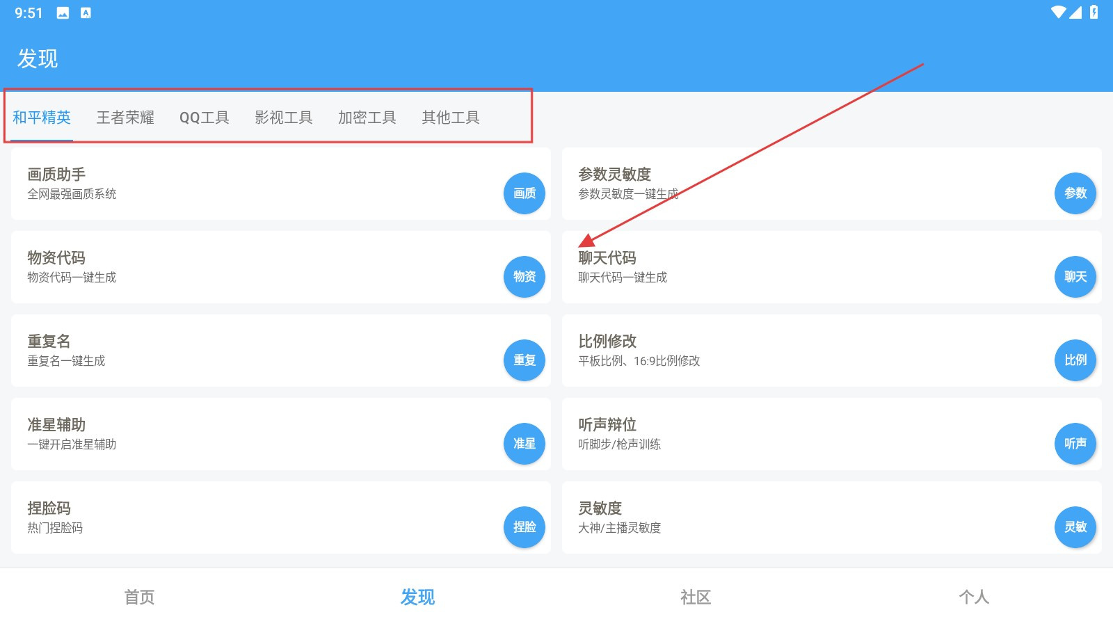Viewport: 1113px width, 626px height.
Task: Switch to the 加密工具 tab
Action: 367,117
